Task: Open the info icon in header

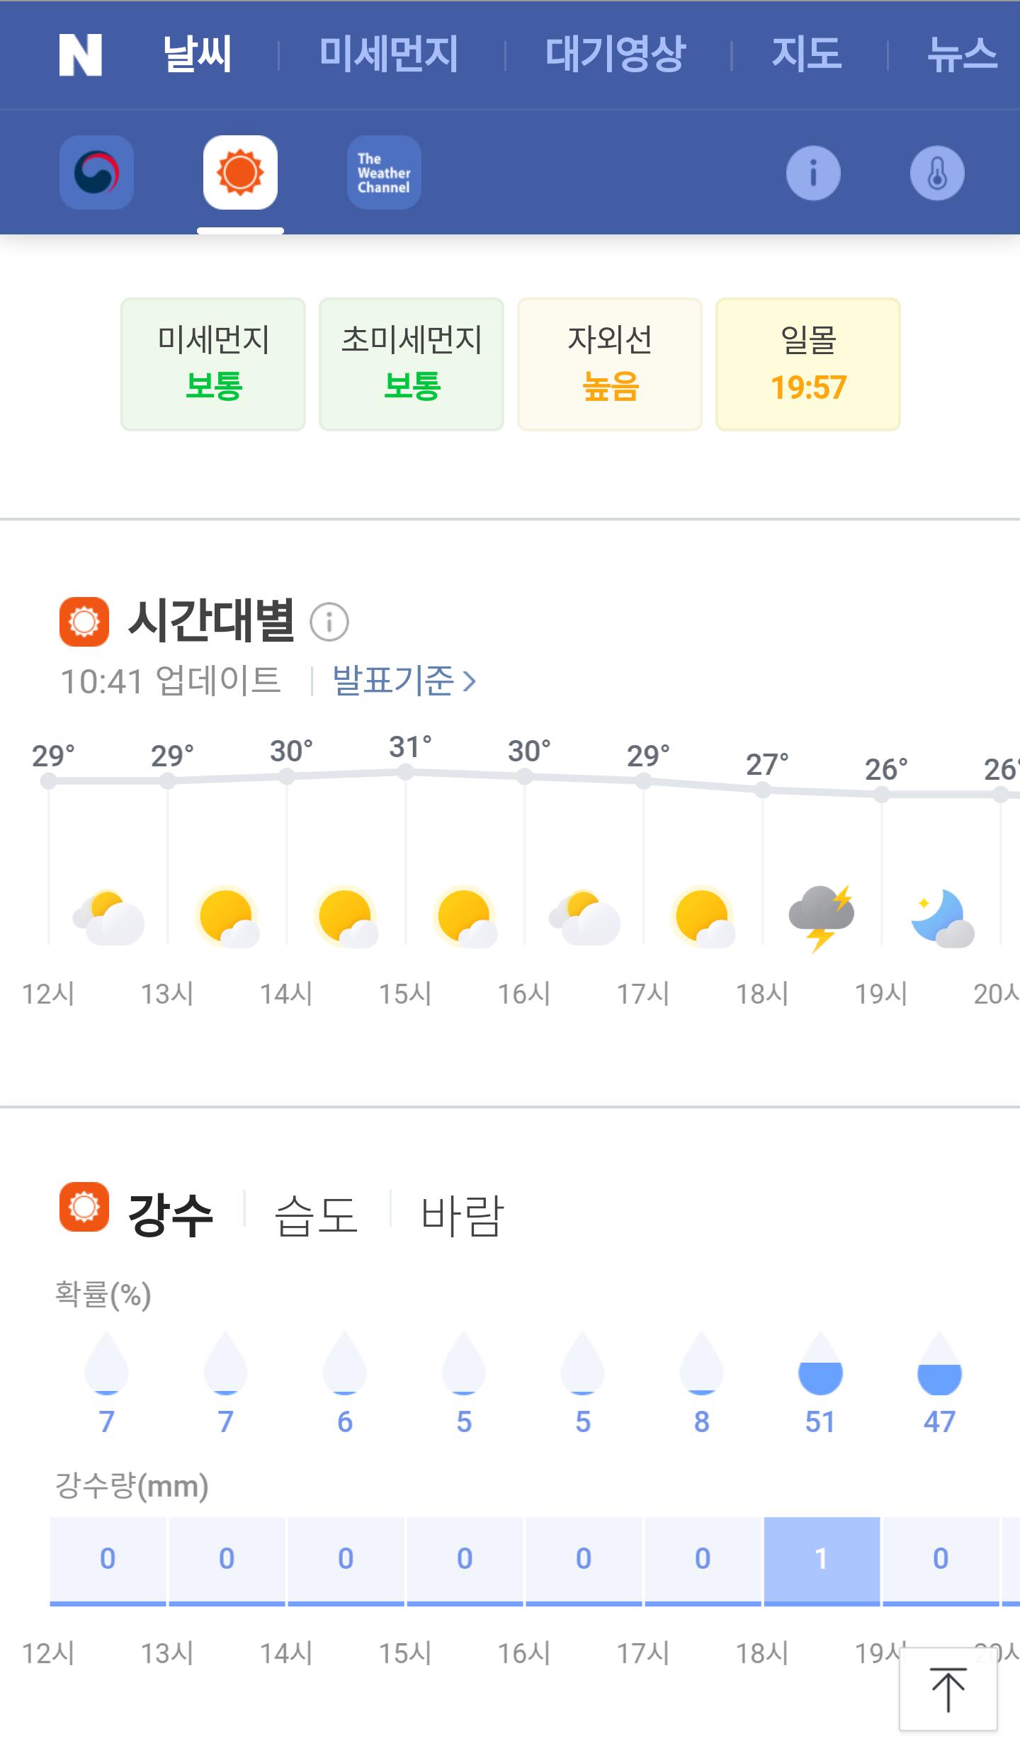Action: 813,173
